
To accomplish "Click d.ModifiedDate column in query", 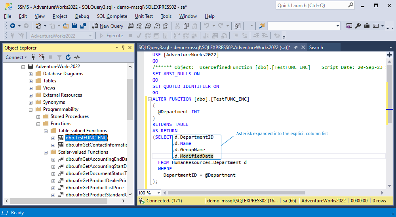I will point(194,156).
